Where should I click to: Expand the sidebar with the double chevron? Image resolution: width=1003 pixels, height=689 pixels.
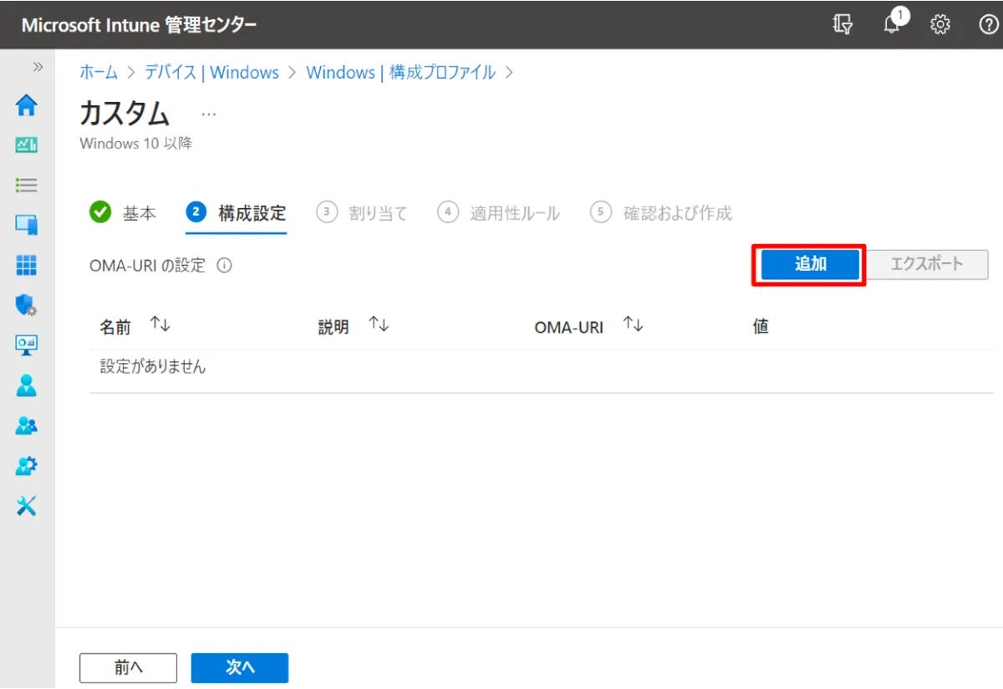pyautogui.click(x=38, y=67)
